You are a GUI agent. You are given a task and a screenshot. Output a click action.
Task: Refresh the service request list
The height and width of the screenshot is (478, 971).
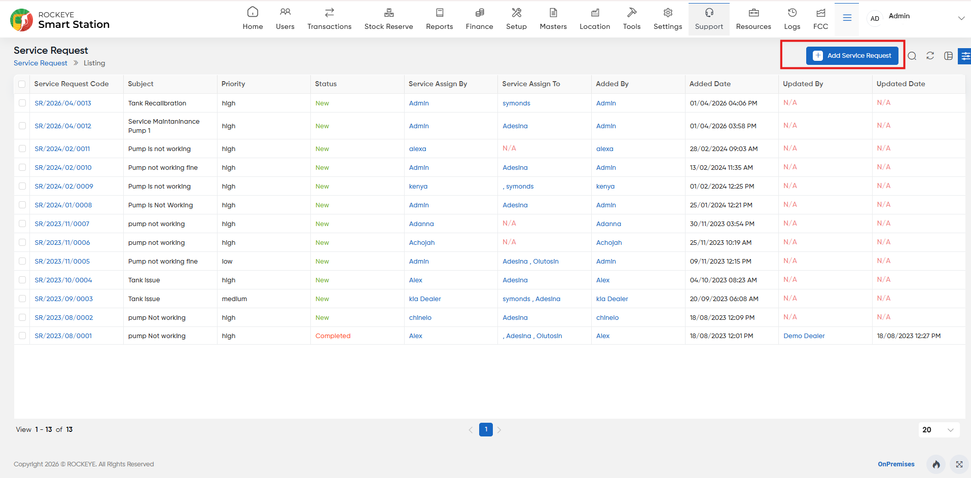pyautogui.click(x=930, y=56)
